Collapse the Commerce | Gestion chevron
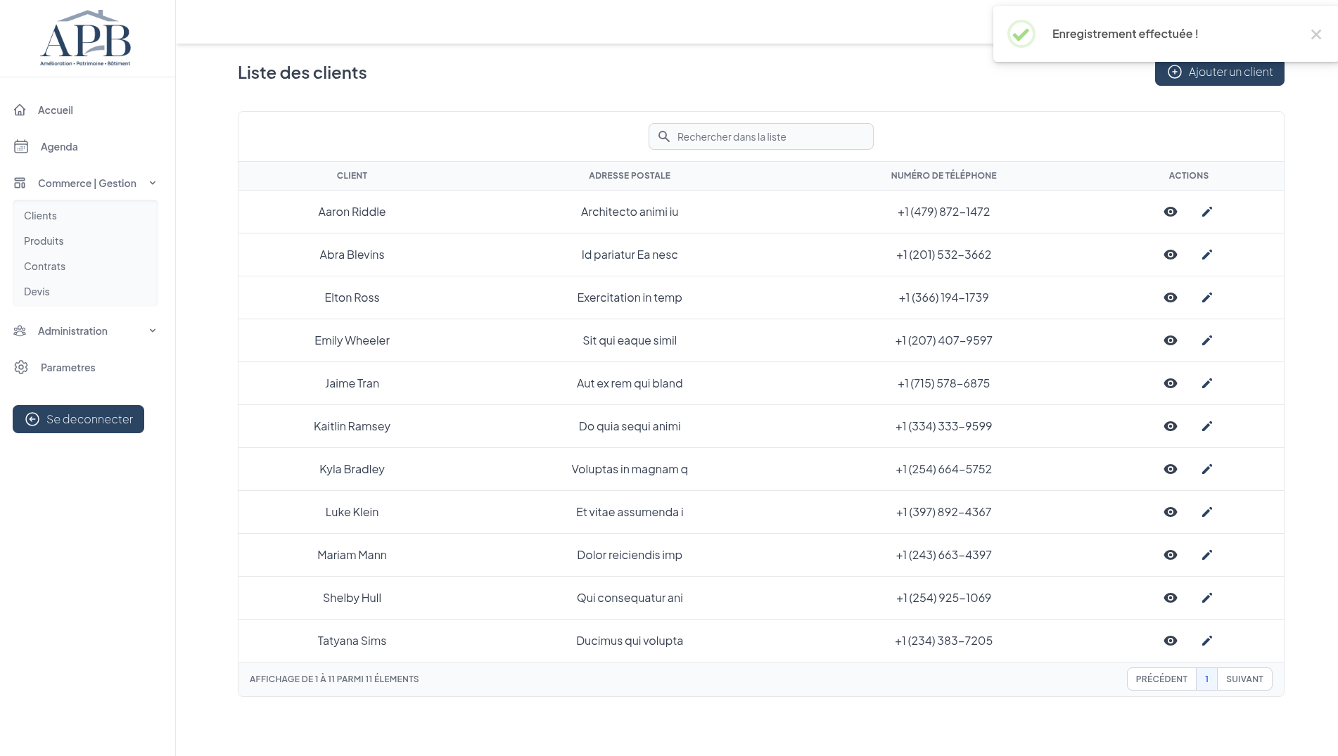Screen dimensions: 1338x756 click(153, 184)
